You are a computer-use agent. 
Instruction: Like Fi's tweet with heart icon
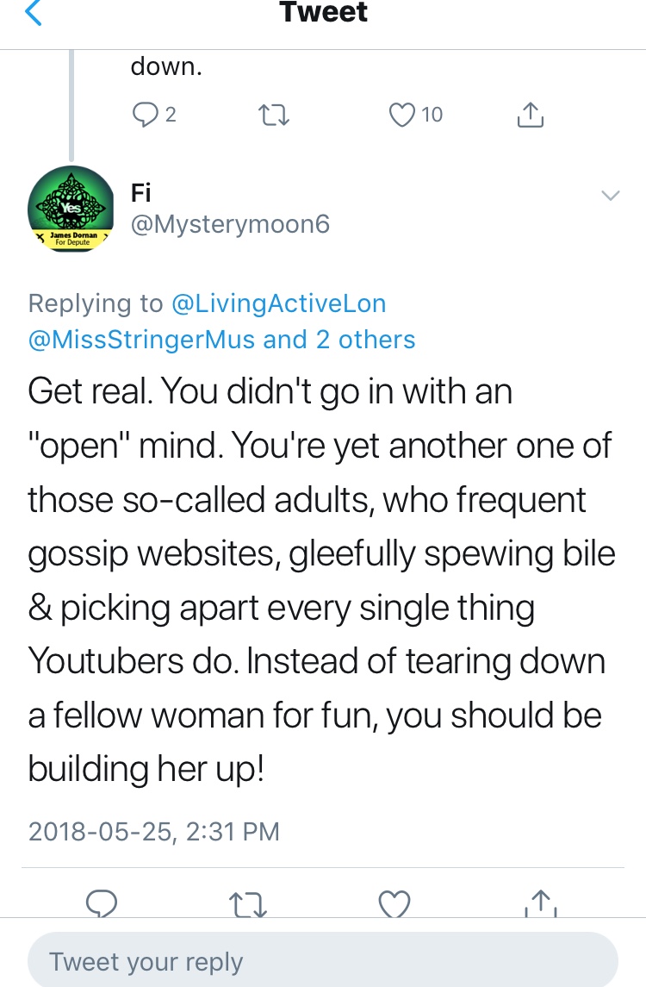tap(394, 903)
